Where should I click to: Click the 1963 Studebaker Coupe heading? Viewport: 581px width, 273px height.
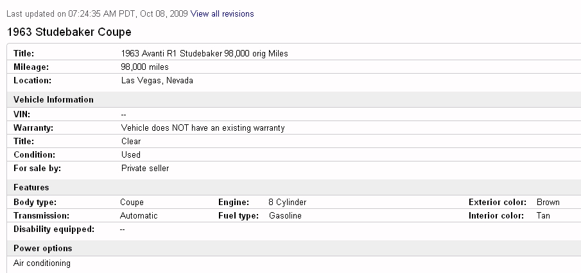coord(69,32)
